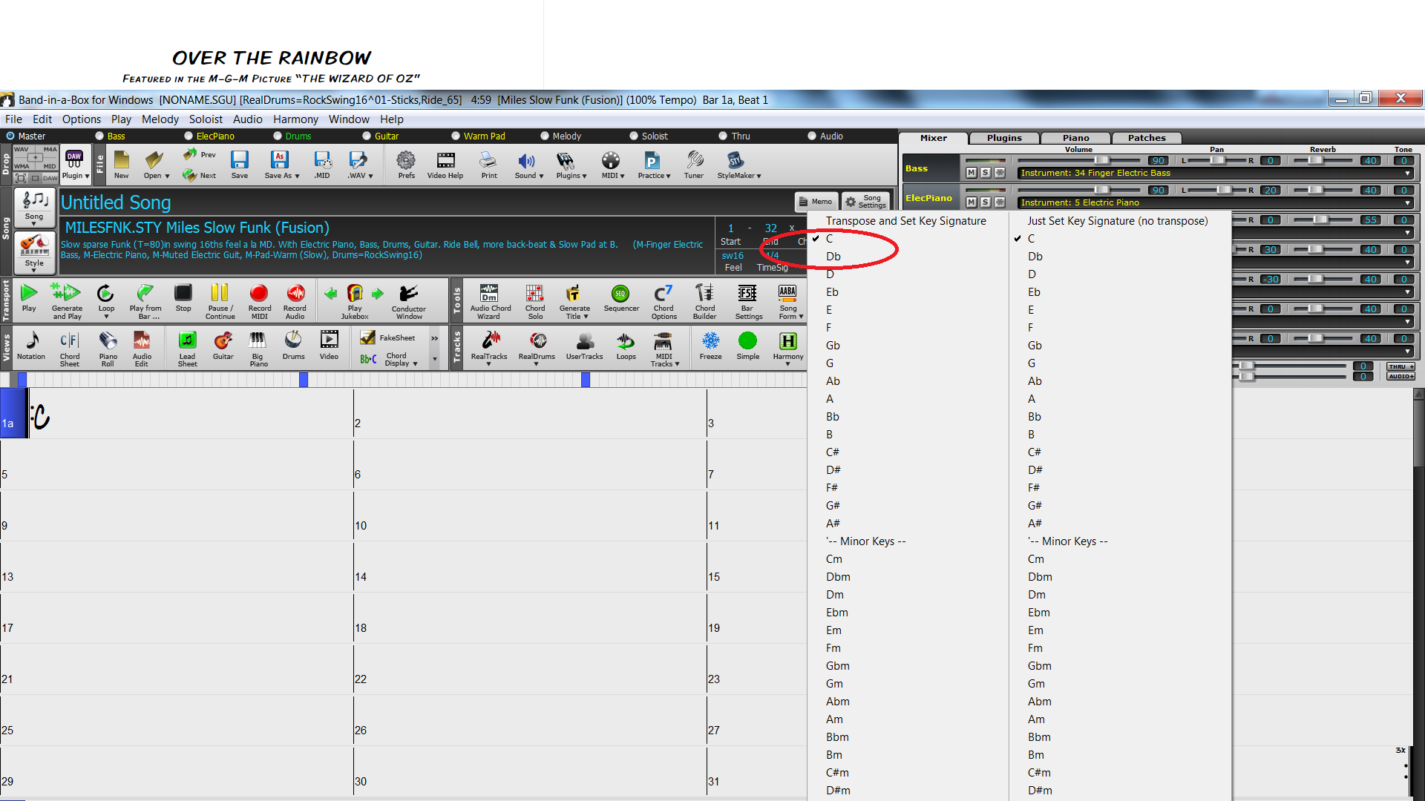1425x801 pixels.
Task: Open the Save As dropdown arrow
Action: pos(297,177)
